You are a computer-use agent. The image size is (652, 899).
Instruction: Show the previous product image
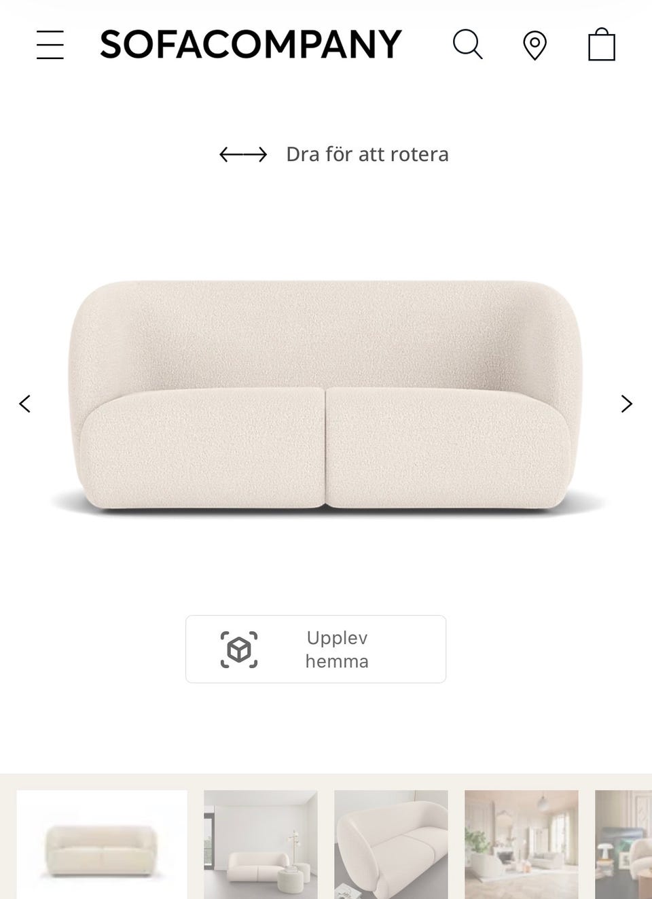(x=25, y=404)
